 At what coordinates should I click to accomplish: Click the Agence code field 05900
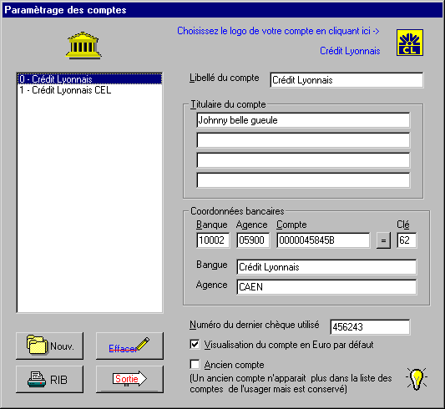(253, 240)
